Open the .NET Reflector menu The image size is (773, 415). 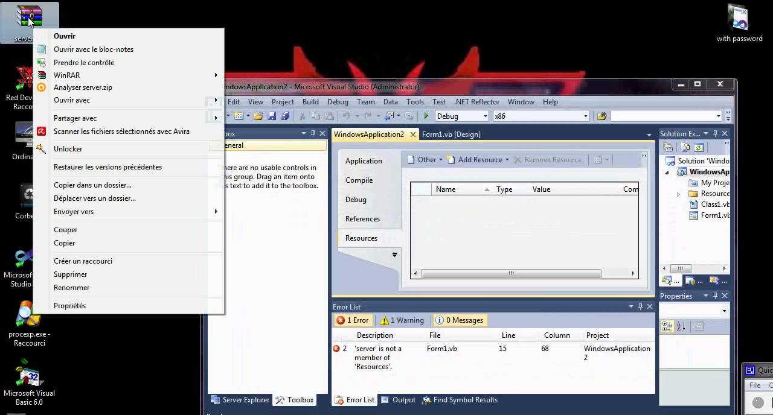point(476,102)
